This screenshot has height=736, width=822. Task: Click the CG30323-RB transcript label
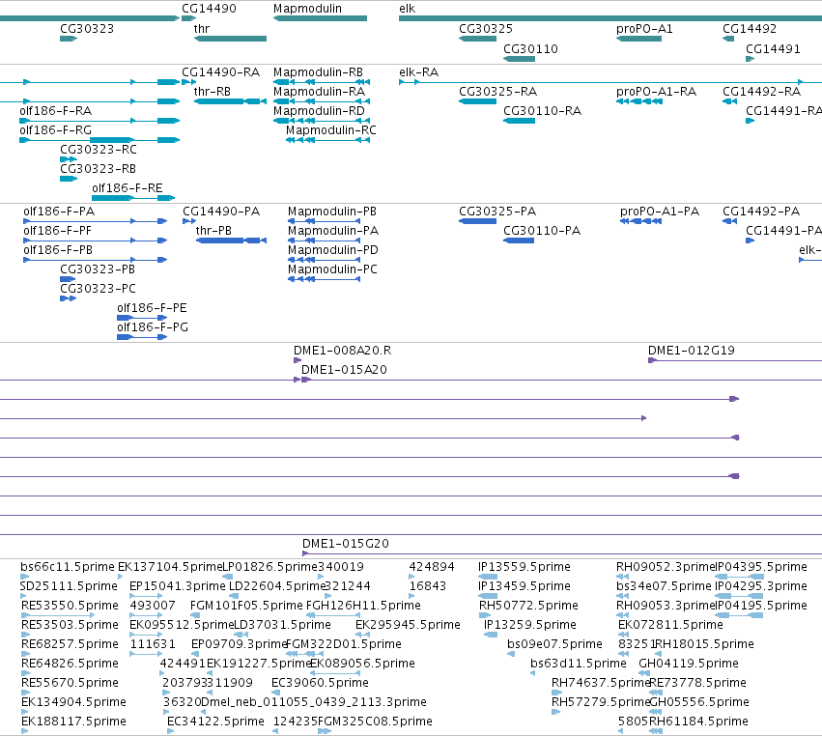tap(98, 169)
